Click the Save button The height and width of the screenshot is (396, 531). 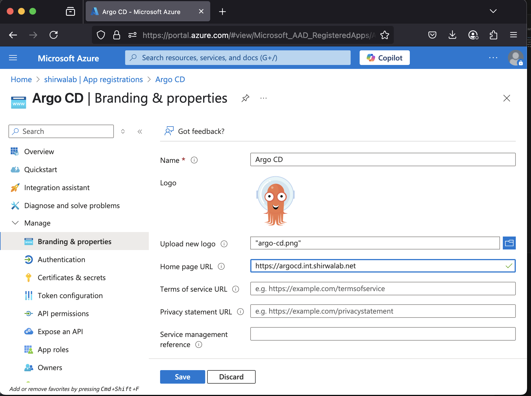coord(182,377)
